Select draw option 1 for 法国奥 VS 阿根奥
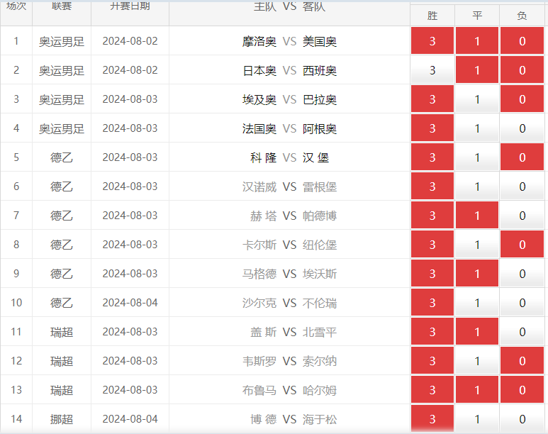Image resolution: width=548 pixels, height=434 pixels. pos(477,128)
